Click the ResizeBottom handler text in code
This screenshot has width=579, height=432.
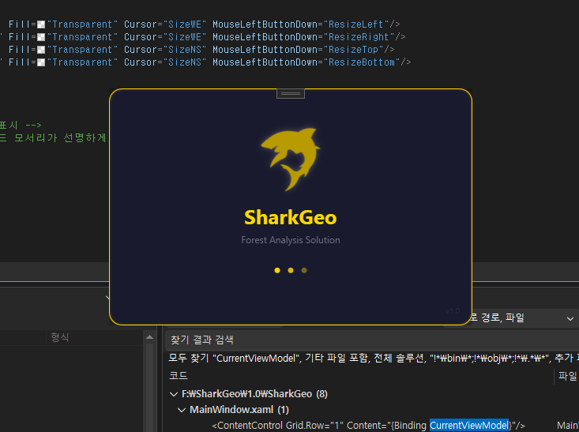[362, 62]
